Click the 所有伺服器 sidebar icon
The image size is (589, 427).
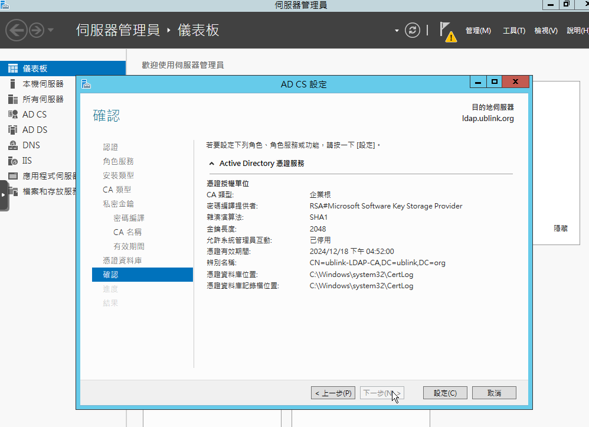[x=13, y=99]
